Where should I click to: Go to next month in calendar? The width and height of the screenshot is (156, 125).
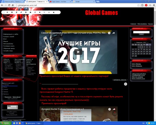pos(148,42)
